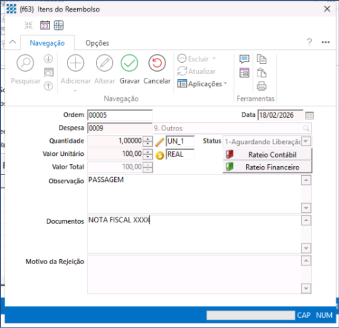Switch to the Opções tab
Viewport: 339px width, 328px height.
pos(97,43)
